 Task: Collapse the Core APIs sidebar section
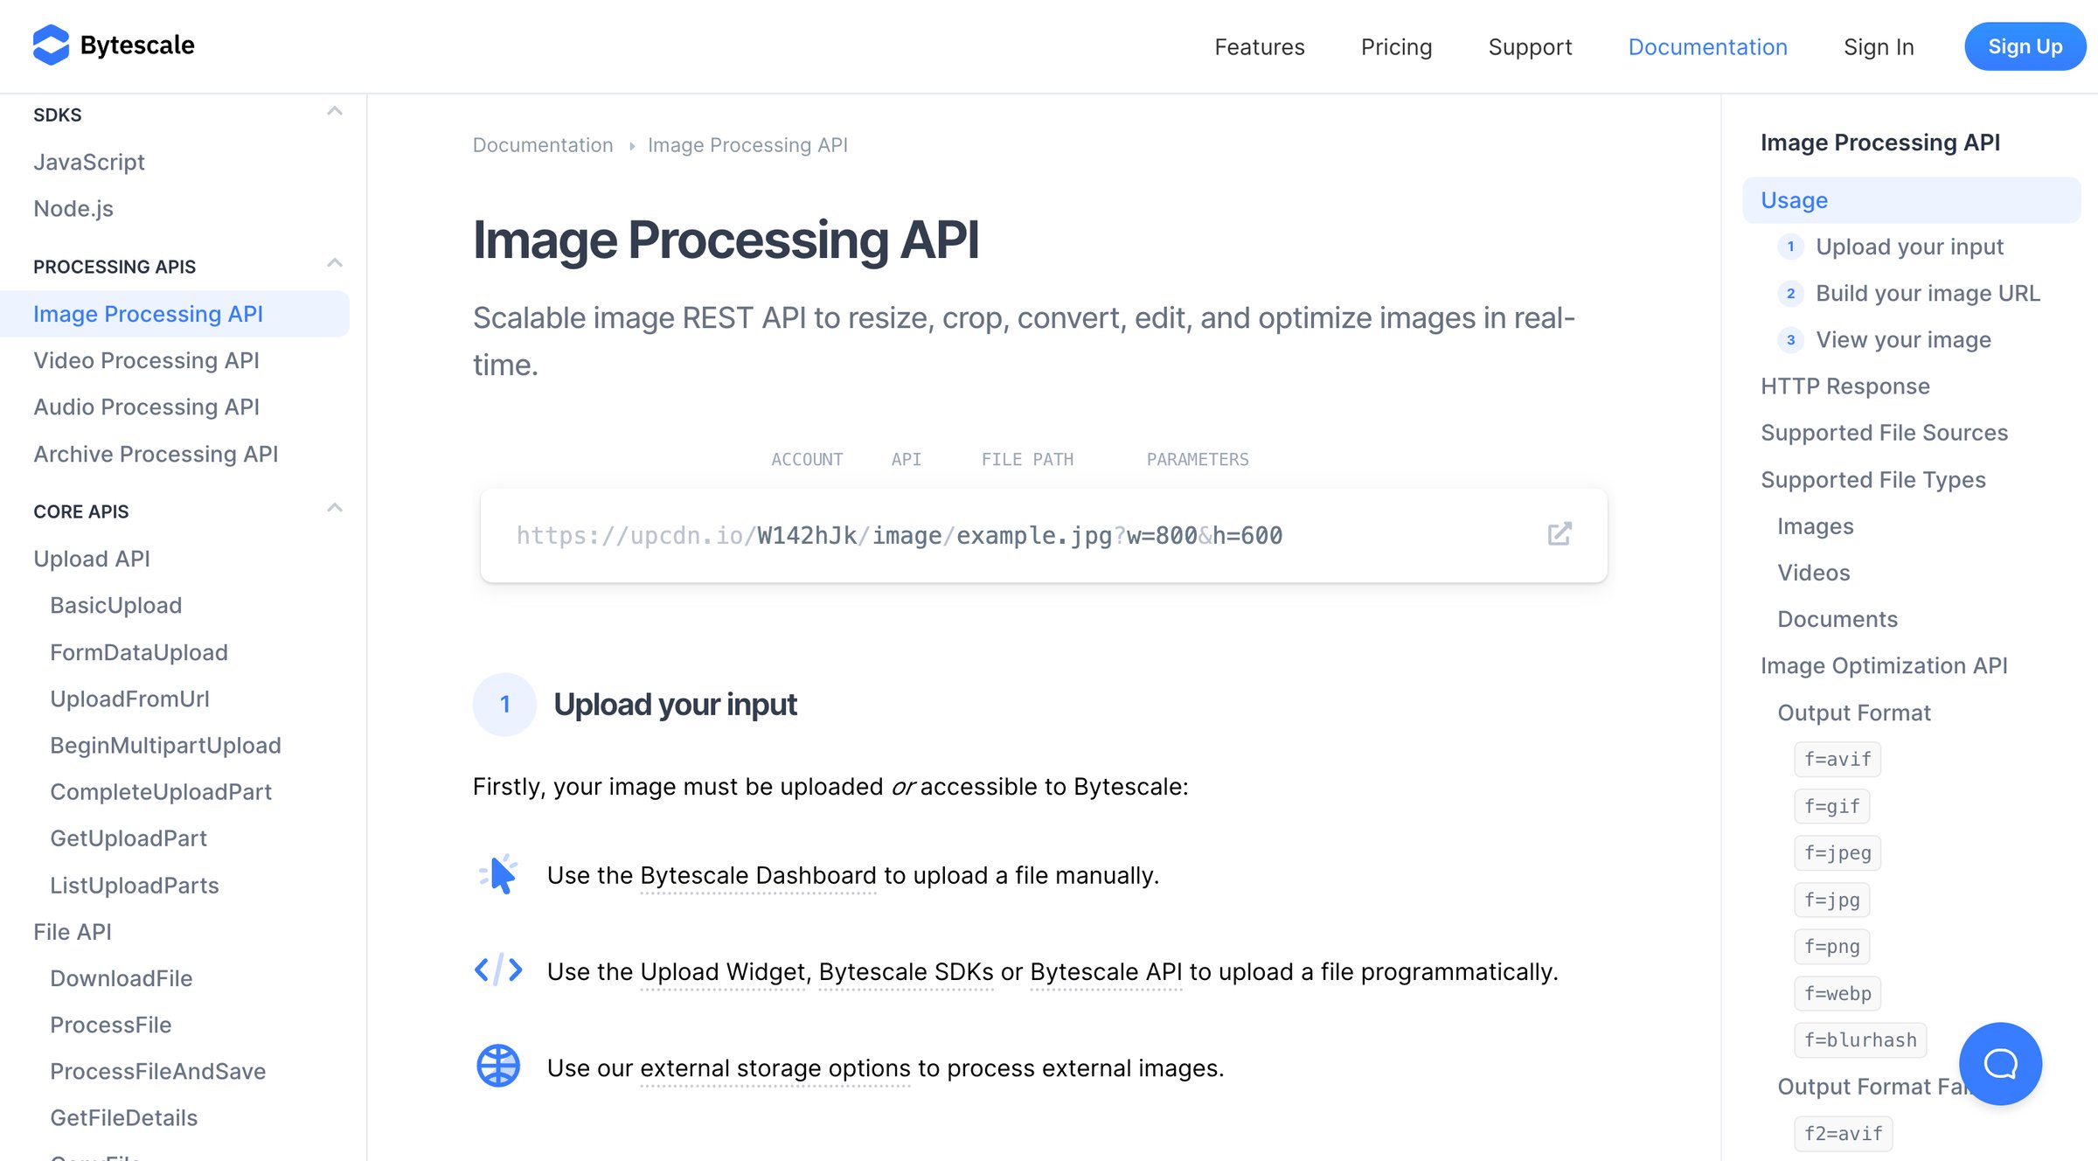[334, 508]
